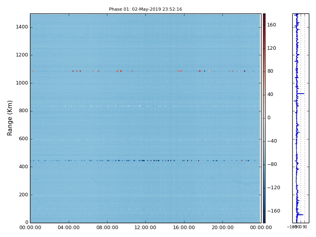Click the starting 00:00:00 time axis label
The height and width of the screenshot is (237, 316).
pos(30,228)
